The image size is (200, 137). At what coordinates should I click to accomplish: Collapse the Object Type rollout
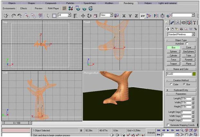click(x=181, y=40)
